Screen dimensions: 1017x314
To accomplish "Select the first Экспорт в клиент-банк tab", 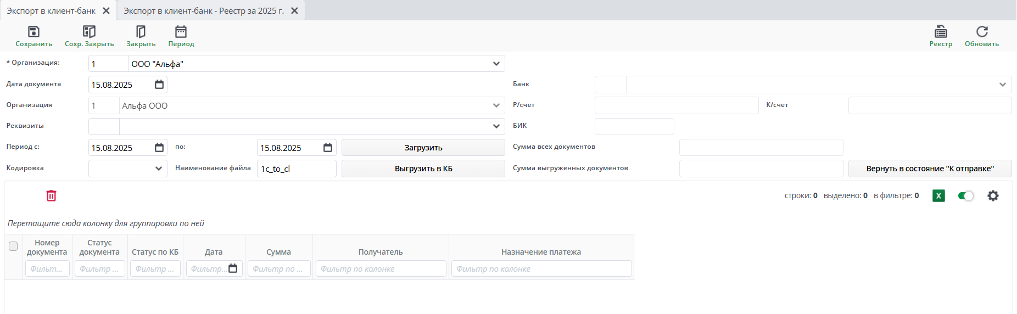I will [x=51, y=11].
